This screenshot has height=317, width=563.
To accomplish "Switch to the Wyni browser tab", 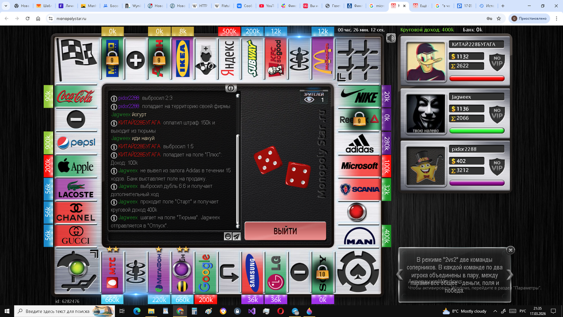I will tap(133, 6).
